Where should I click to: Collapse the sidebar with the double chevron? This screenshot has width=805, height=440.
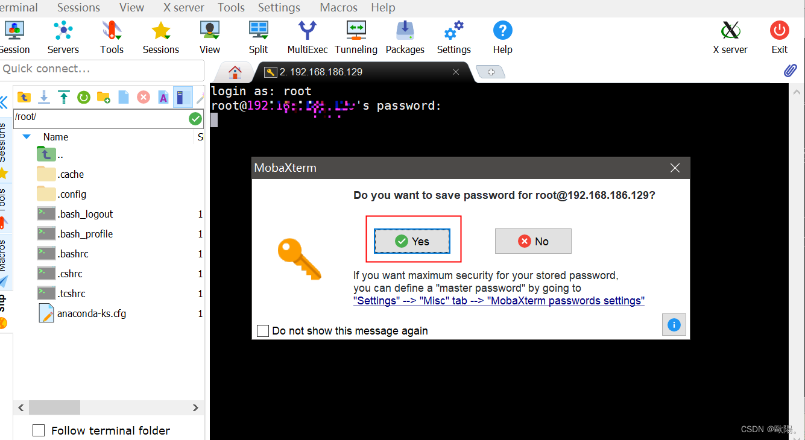point(4,101)
